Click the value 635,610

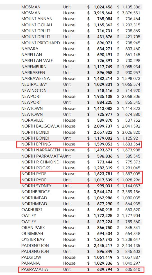(133, 270)
